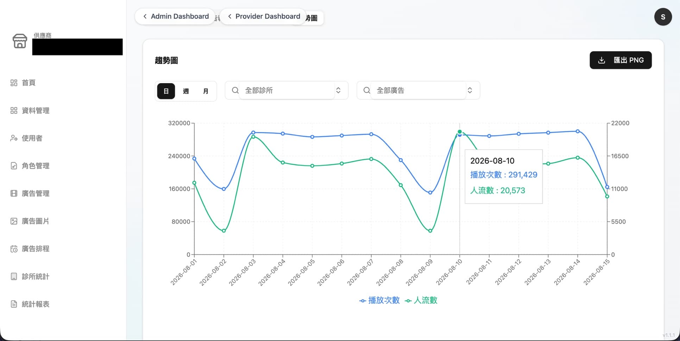Toggle 播放次數 series in legend
This screenshot has height=341, width=680.
coord(379,300)
